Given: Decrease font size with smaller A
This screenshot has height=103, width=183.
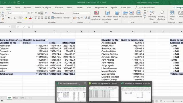Looking at the screenshot, I should [32, 13].
